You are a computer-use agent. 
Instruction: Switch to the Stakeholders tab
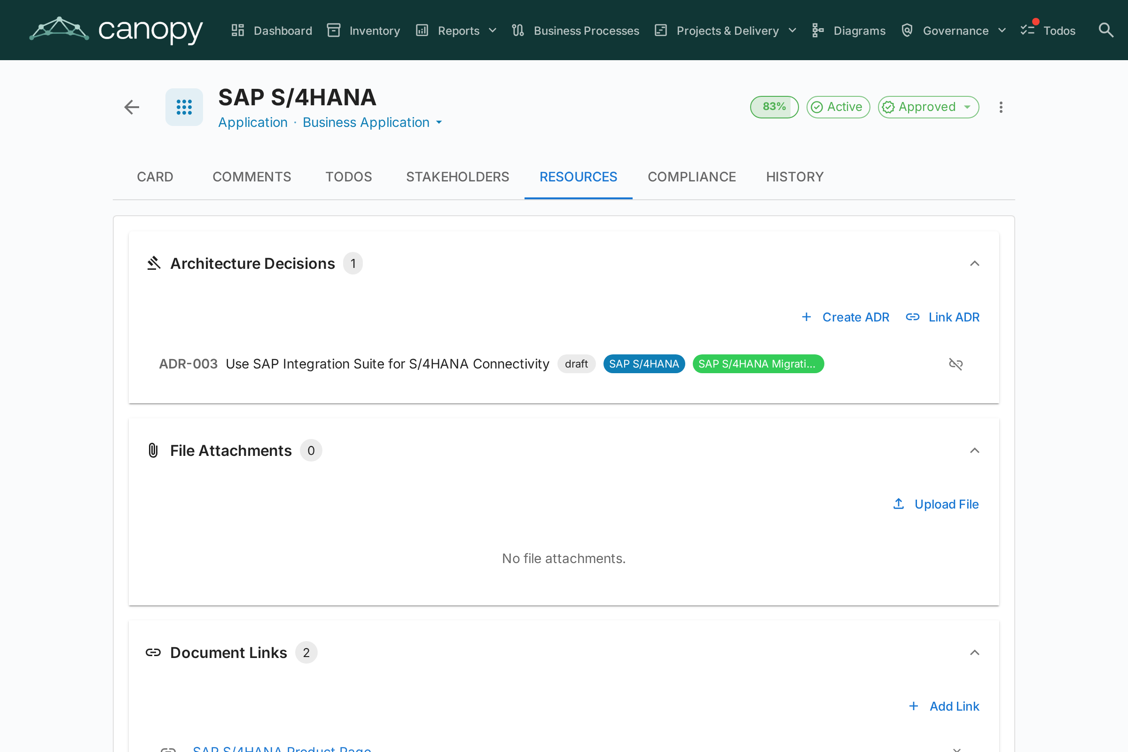click(x=457, y=177)
